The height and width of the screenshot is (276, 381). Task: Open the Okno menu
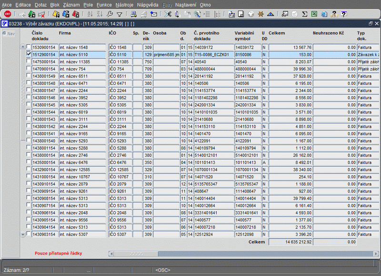[x=205, y=5]
